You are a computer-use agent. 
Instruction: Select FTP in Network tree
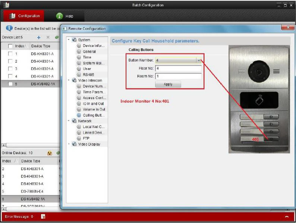pos(86,138)
